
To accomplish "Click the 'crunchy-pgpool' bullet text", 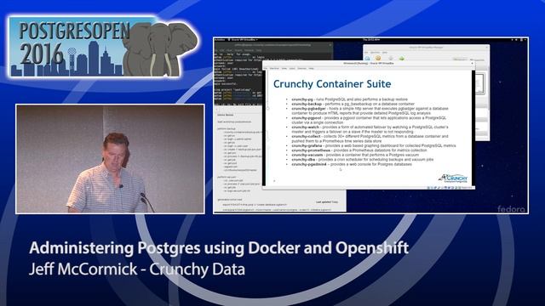I will coord(307,118).
